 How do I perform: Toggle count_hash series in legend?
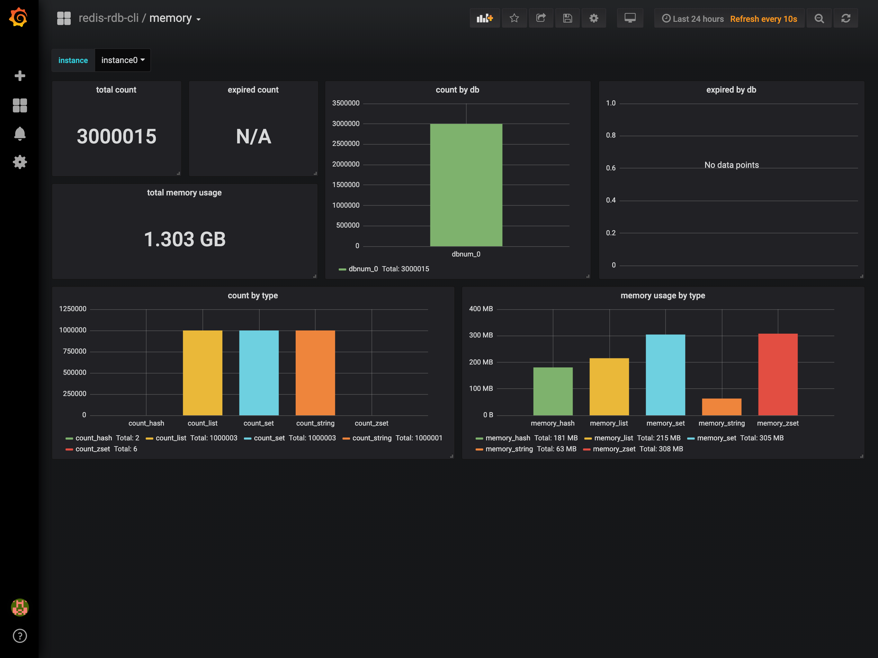(94, 438)
